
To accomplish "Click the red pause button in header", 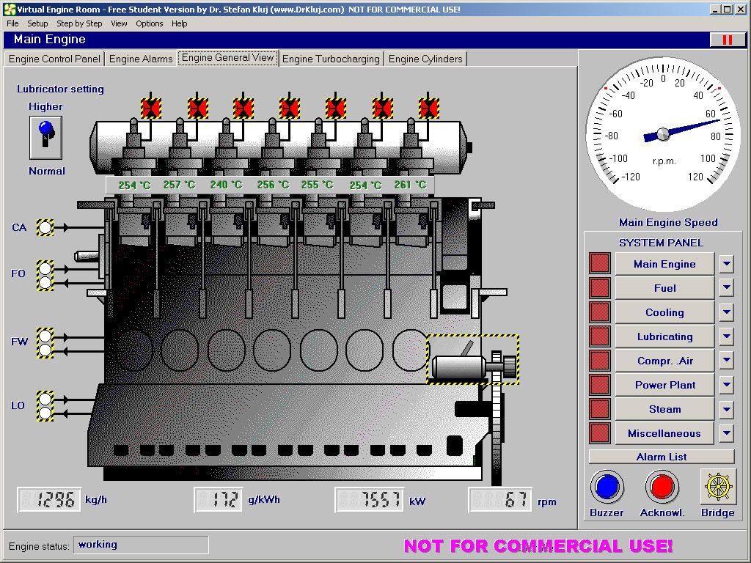I will pos(728,40).
